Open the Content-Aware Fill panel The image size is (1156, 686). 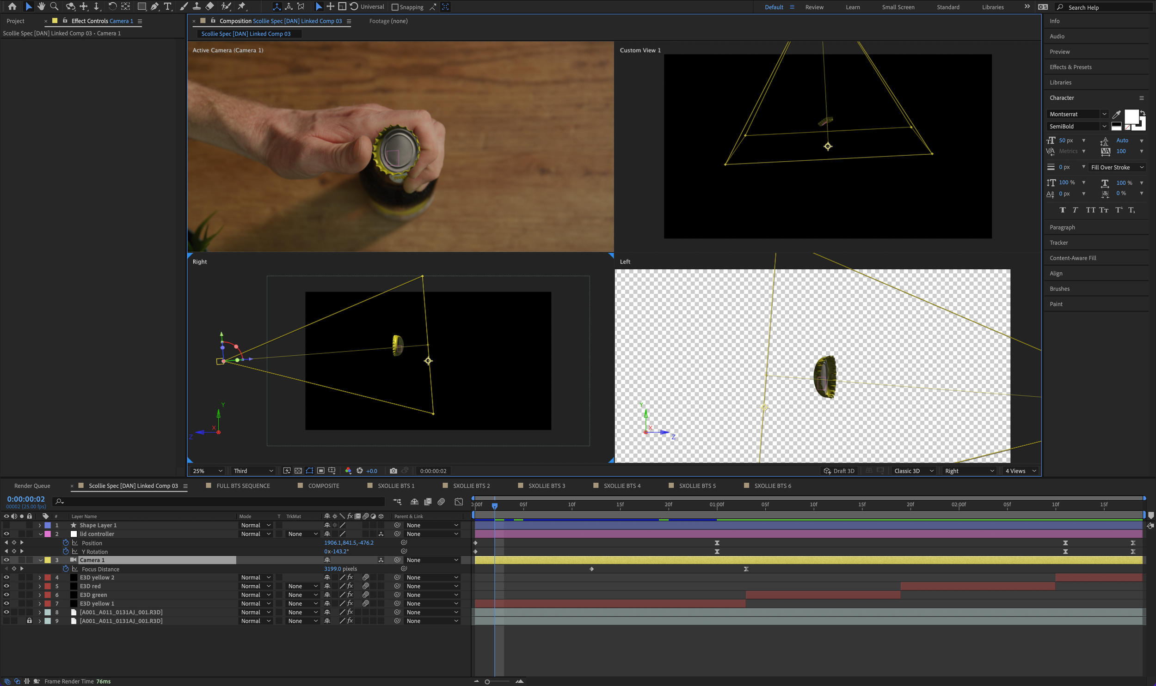tap(1073, 258)
